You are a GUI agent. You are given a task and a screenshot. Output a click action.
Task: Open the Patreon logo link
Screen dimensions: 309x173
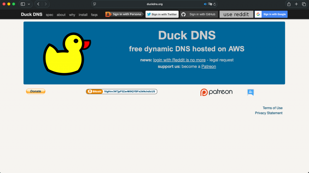[x=216, y=92]
